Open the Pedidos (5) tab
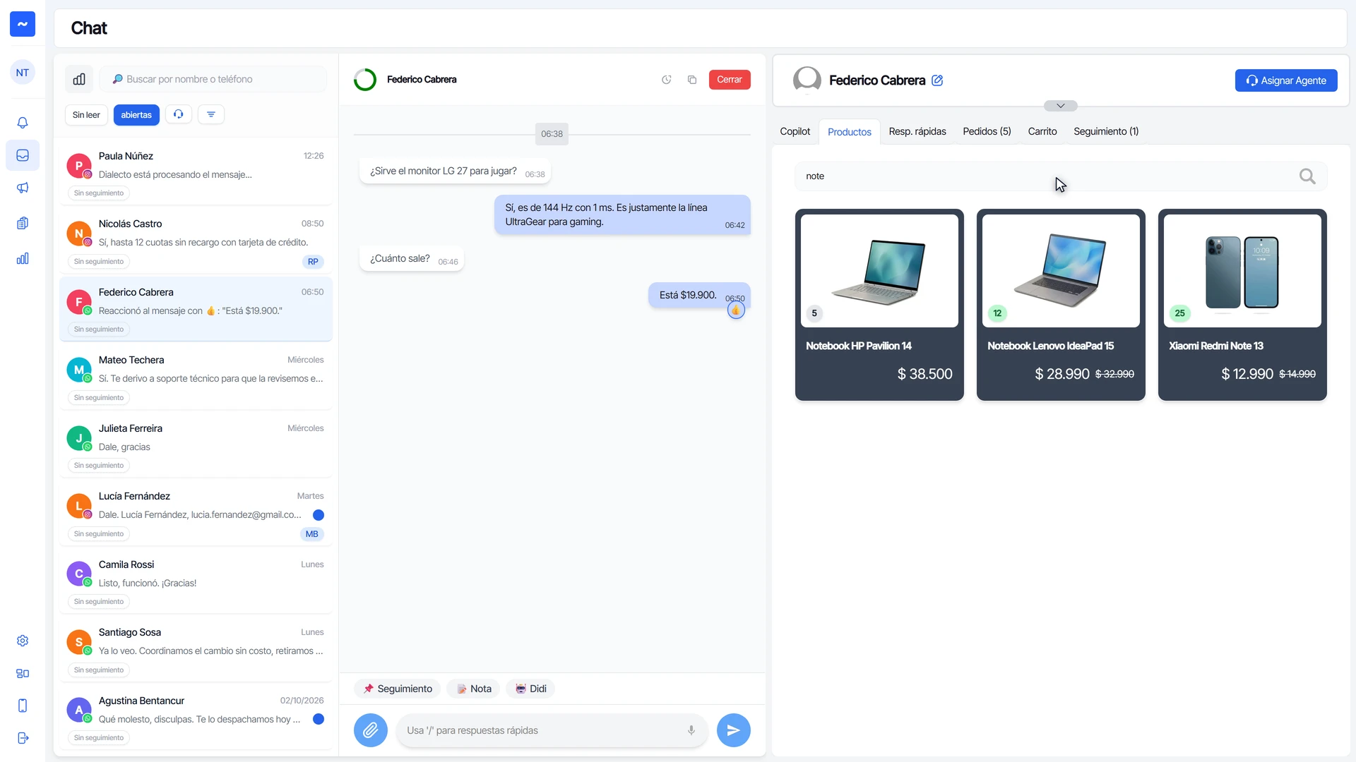1356x762 pixels. [987, 132]
